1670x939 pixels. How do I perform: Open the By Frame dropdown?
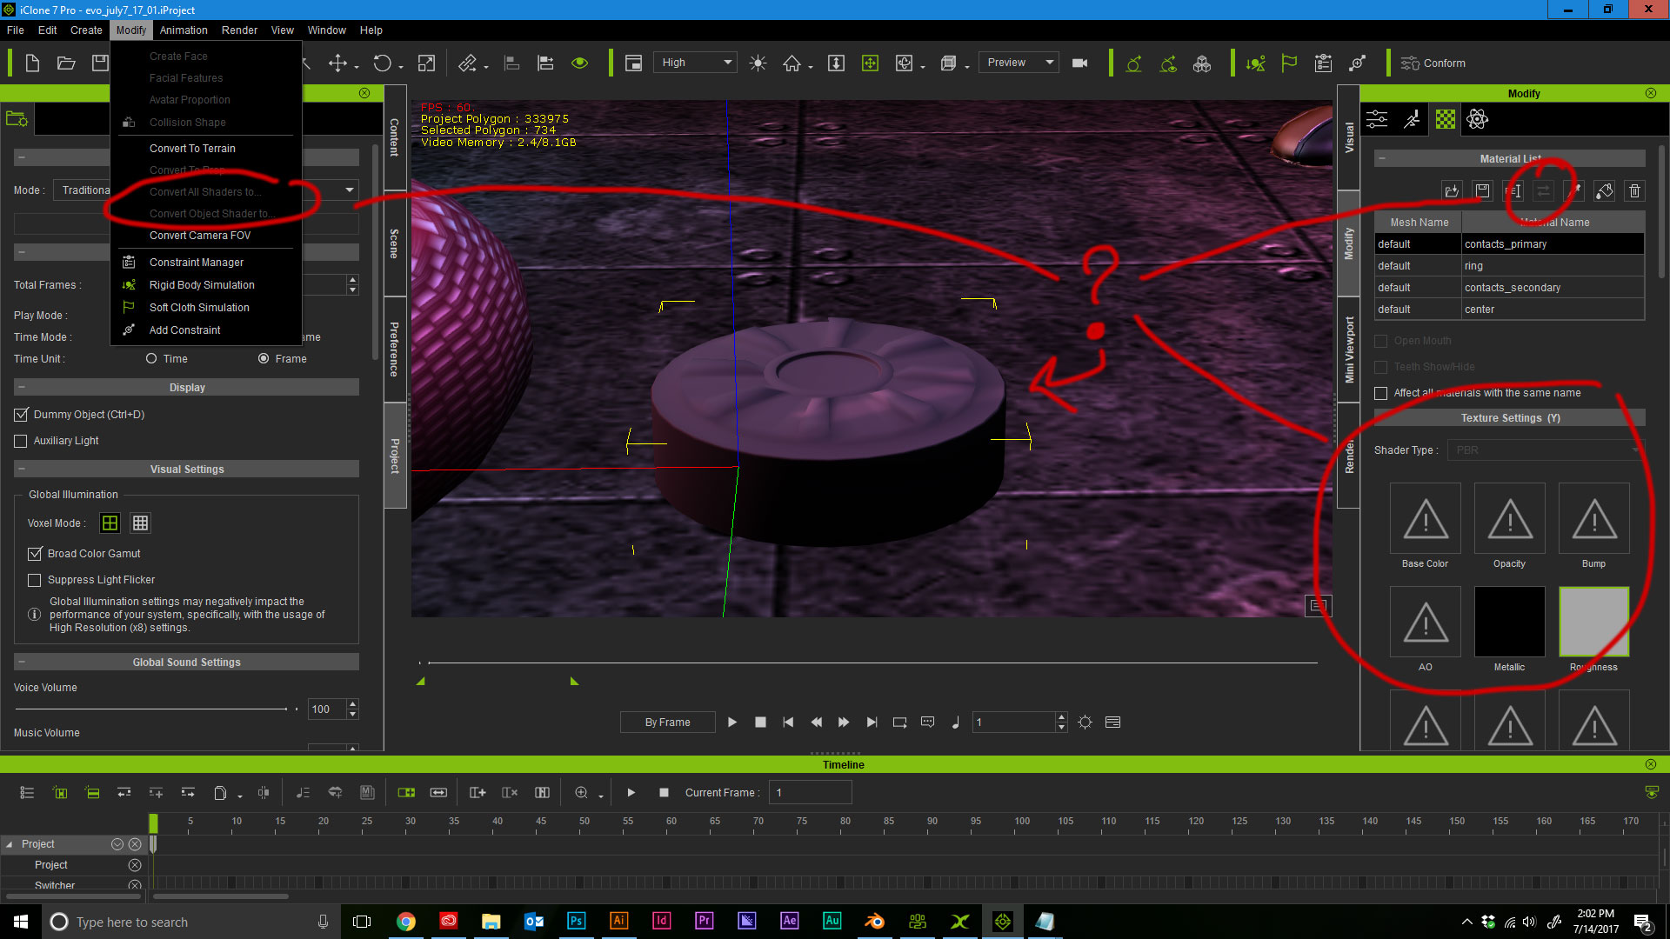pyautogui.click(x=667, y=723)
